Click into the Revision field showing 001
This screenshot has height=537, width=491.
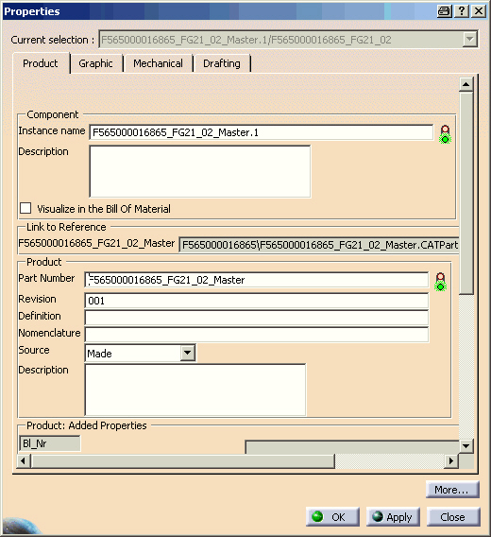(x=256, y=301)
